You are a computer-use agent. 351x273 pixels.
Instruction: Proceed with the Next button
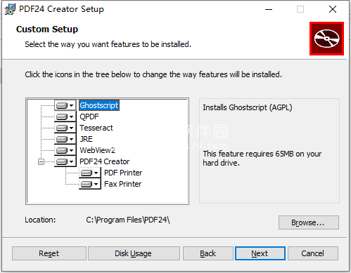(260, 253)
